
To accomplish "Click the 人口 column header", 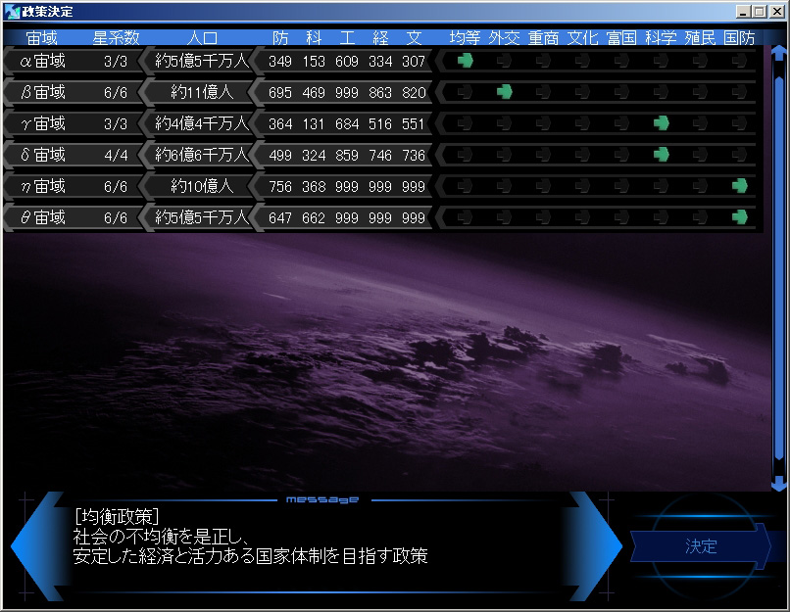I will point(202,38).
